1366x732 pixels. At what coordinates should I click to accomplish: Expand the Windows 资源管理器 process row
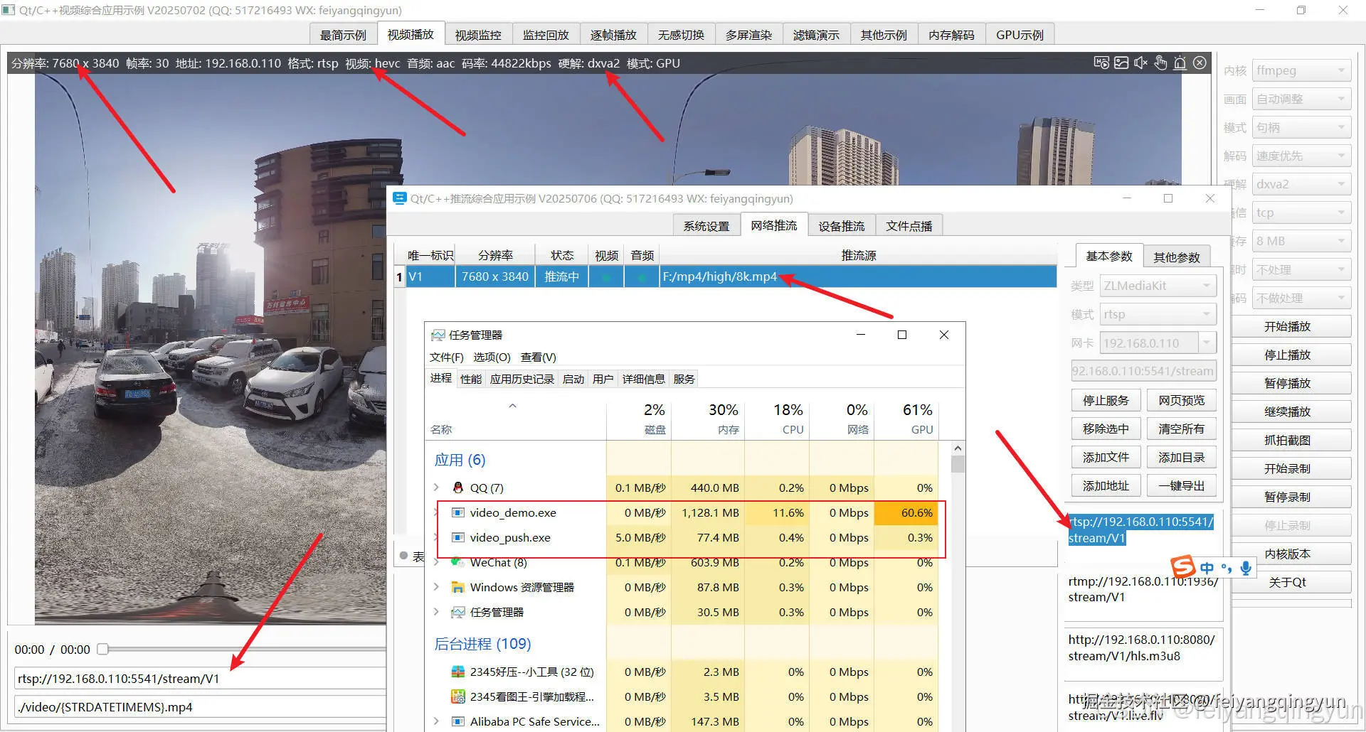(x=437, y=587)
